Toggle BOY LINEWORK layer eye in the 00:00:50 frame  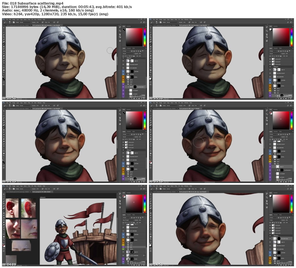point(123,68)
